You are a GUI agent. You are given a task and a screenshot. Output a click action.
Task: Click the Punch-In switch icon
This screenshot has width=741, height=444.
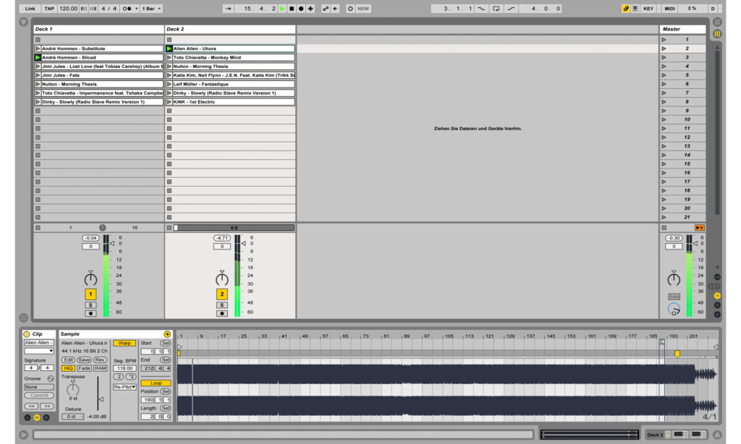(x=481, y=9)
